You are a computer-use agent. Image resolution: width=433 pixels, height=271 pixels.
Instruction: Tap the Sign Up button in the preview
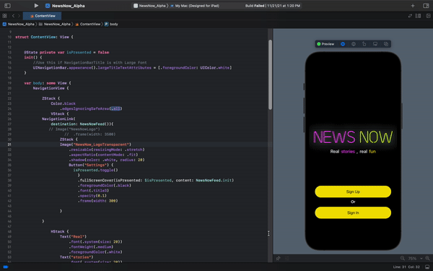(x=353, y=192)
